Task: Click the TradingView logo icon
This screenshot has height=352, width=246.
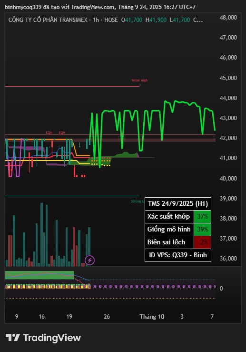Action: pyautogui.click(x=12, y=337)
